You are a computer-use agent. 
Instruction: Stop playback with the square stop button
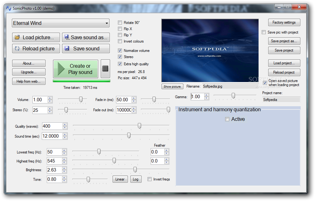(x=105, y=69)
